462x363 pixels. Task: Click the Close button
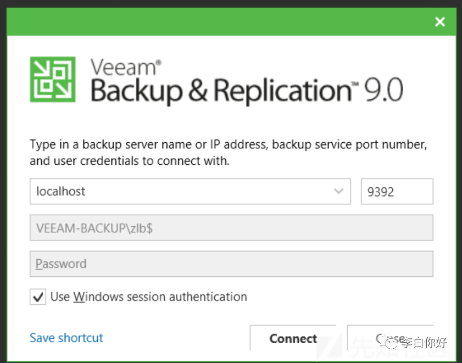click(390, 338)
